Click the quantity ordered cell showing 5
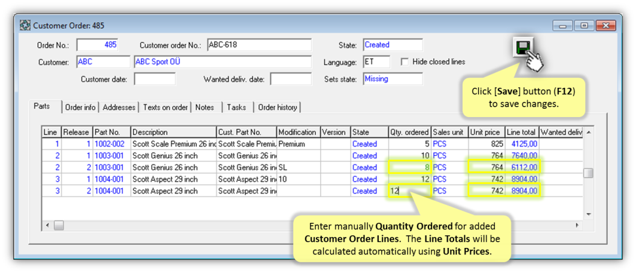The height and width of the screenshot is (273, 636). click(x=410, y=144)
